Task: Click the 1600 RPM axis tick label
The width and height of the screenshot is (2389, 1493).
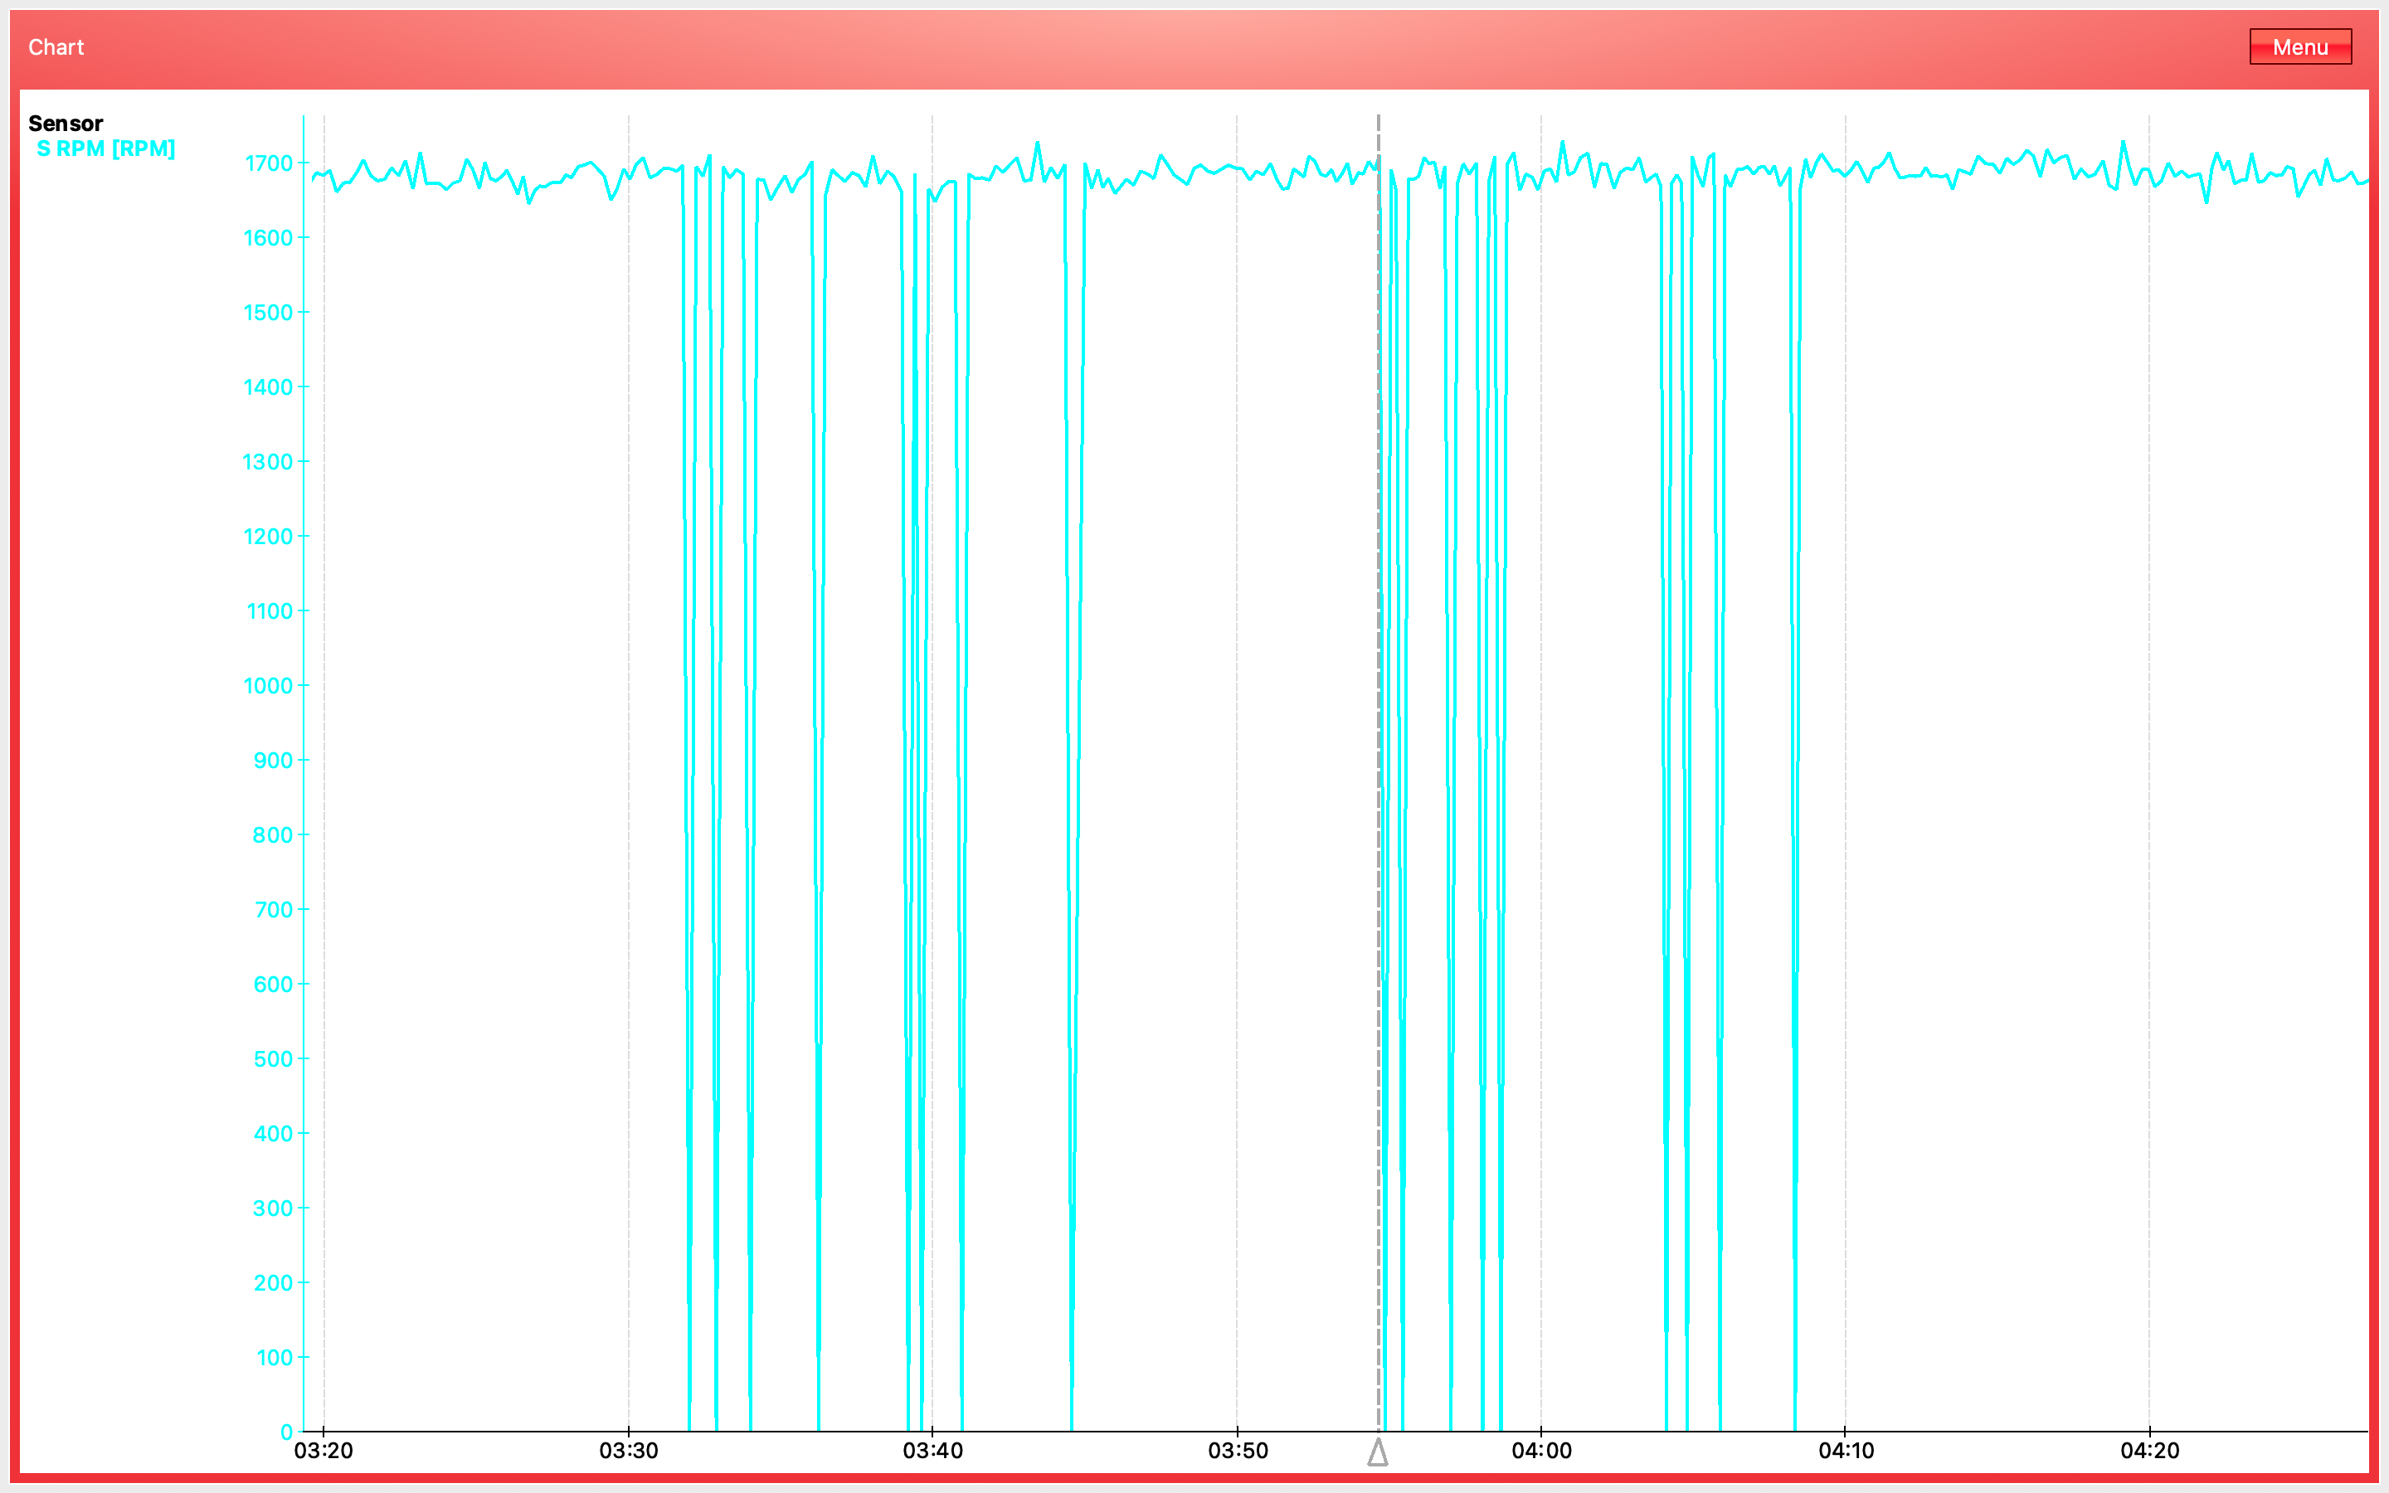Action: click(269, 238)
